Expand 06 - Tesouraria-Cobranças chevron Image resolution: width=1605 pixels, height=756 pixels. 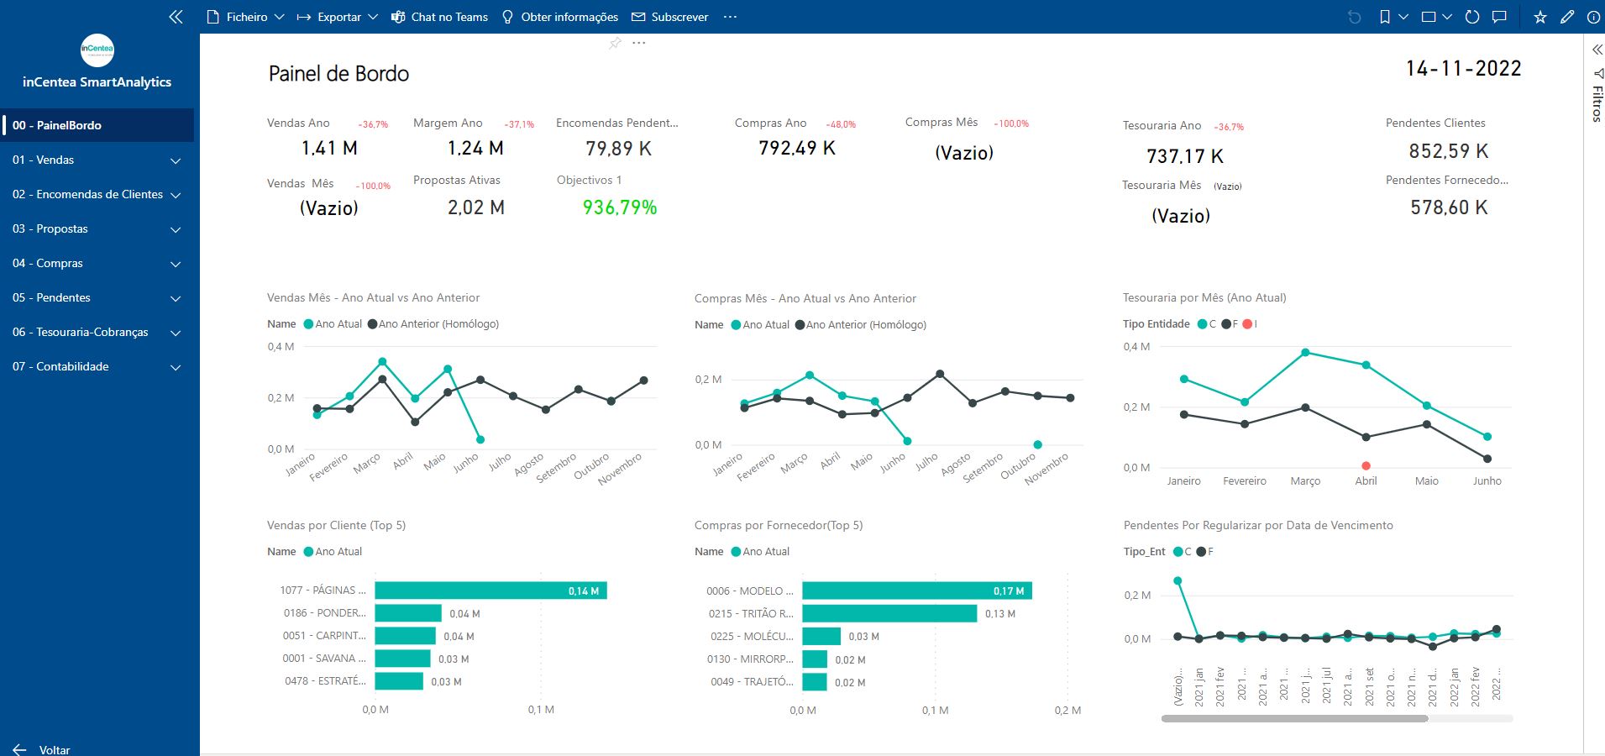coord(176,333)
